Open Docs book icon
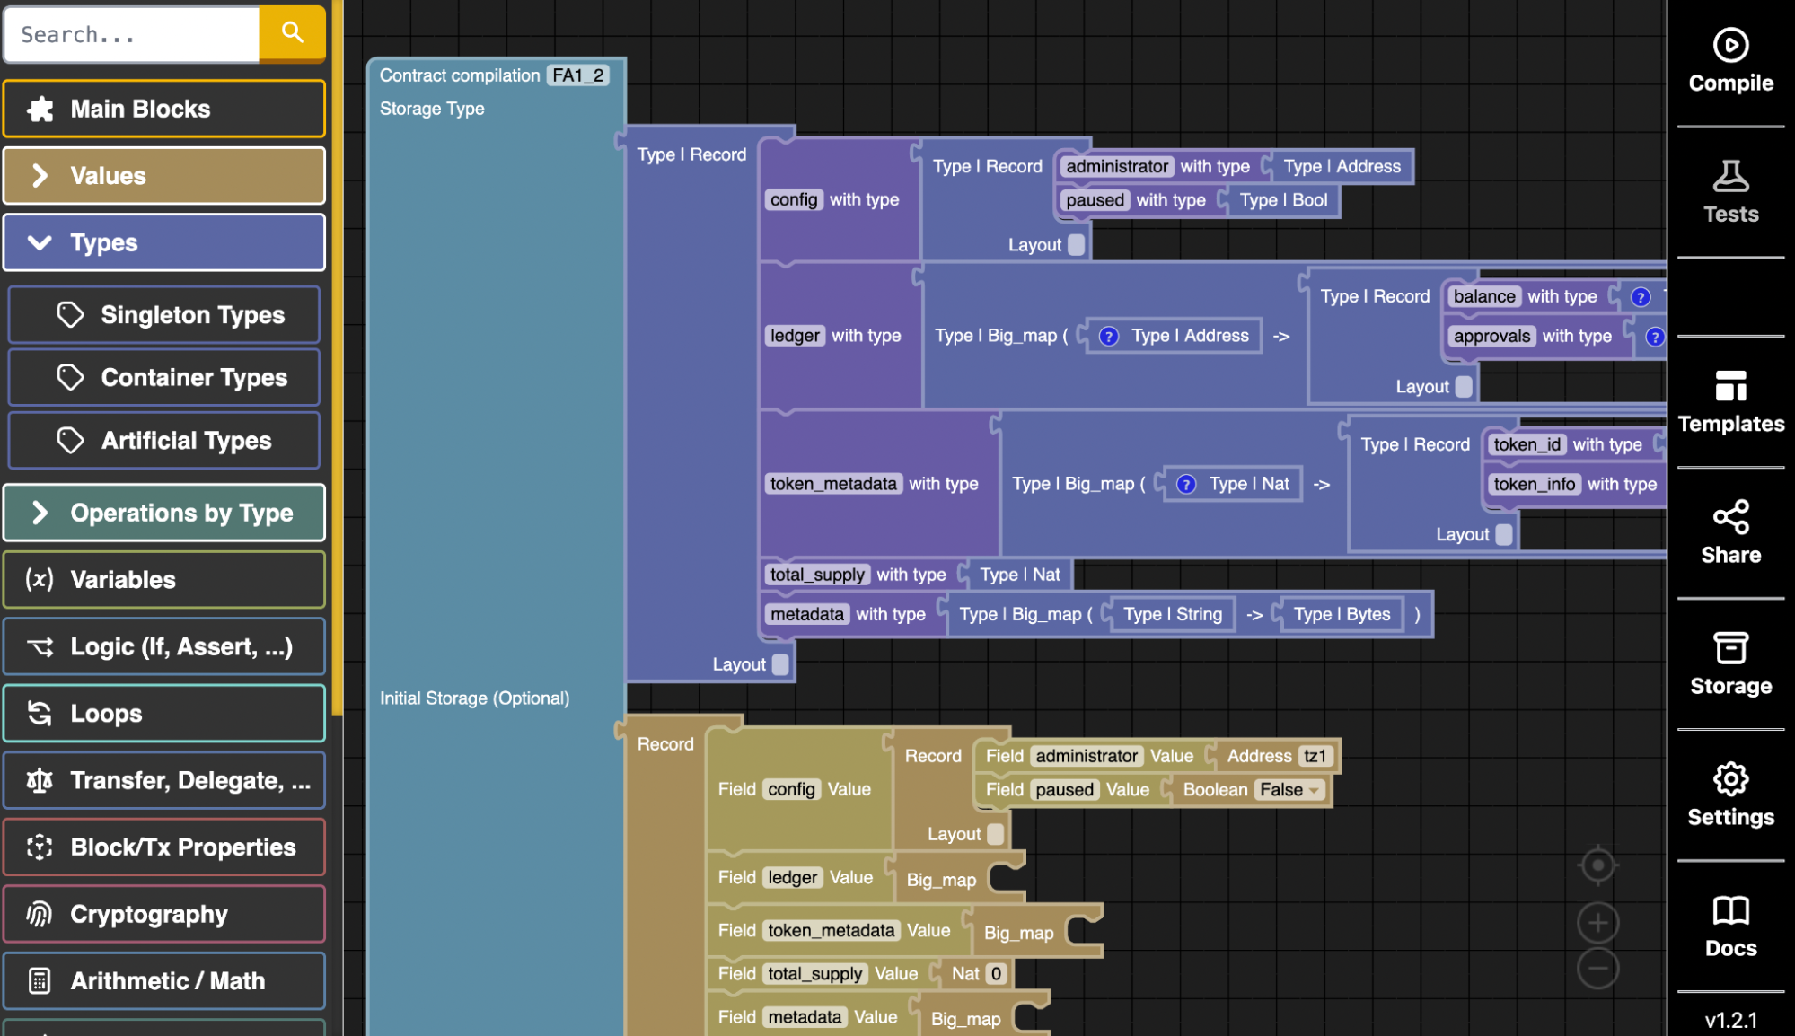Image resolution: width=1795 pixels, height=1036 pixels. point(1729,910)
